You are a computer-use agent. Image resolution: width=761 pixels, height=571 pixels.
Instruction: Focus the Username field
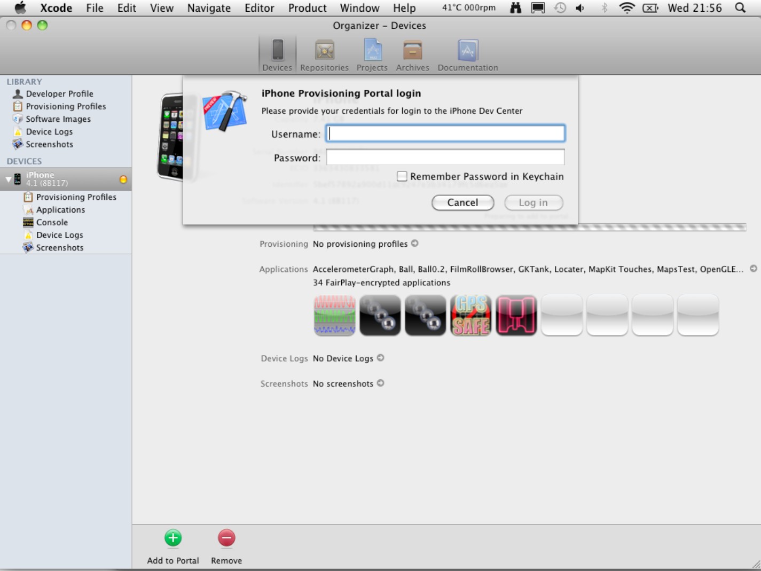click(445, 134)
